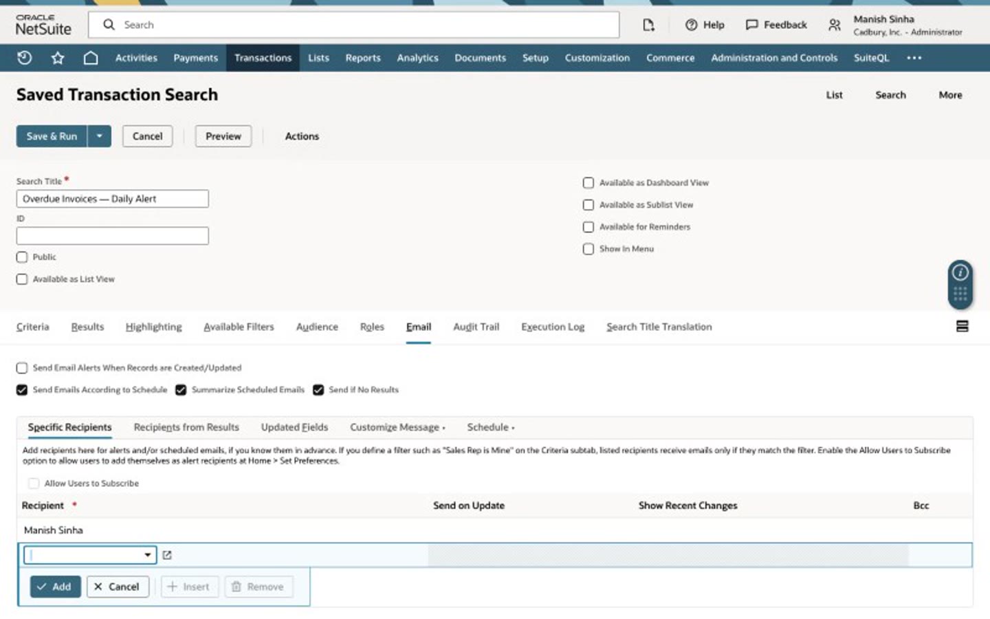Enable Available as Sublist View
The image size is (990, 619).
[x=588, y=204]
